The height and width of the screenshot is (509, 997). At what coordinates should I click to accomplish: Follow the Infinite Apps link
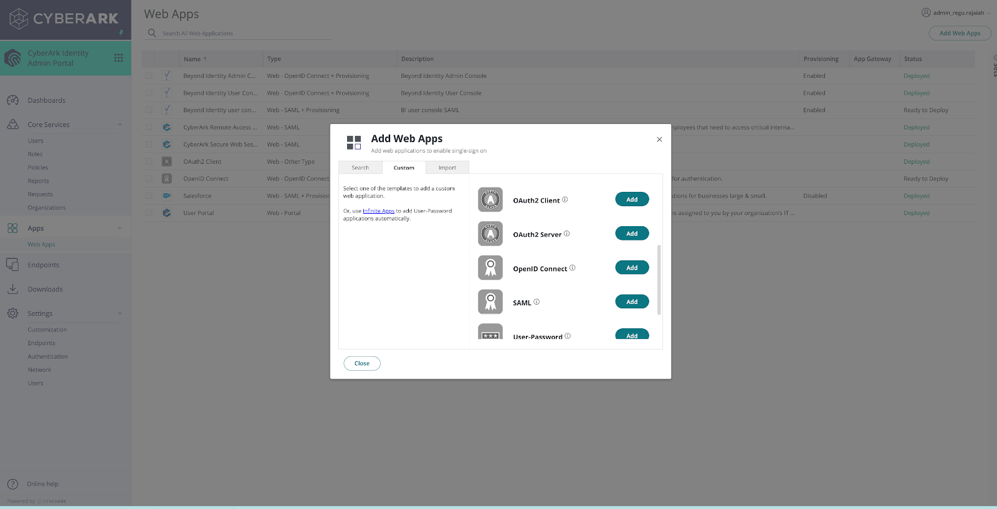coord(378,211)
